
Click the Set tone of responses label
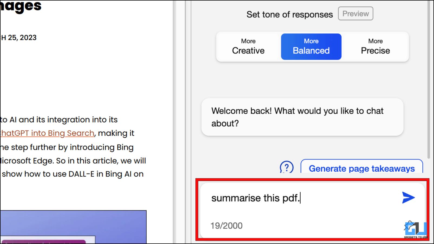pos(290,14)
